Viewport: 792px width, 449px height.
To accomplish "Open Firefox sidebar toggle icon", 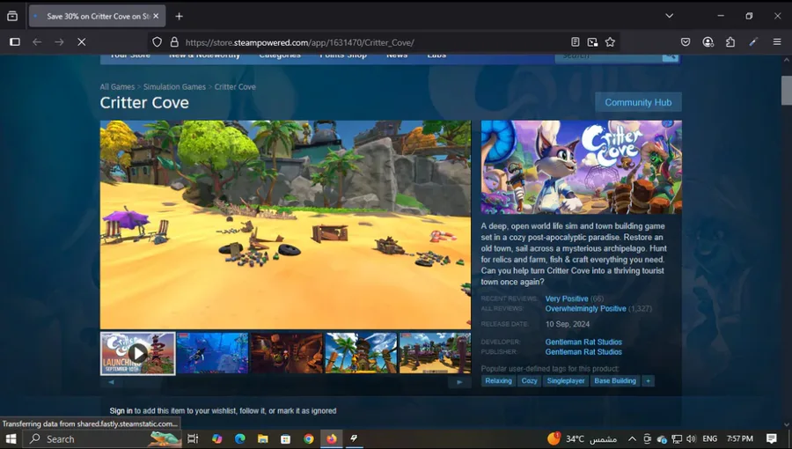I will [15, 42].
